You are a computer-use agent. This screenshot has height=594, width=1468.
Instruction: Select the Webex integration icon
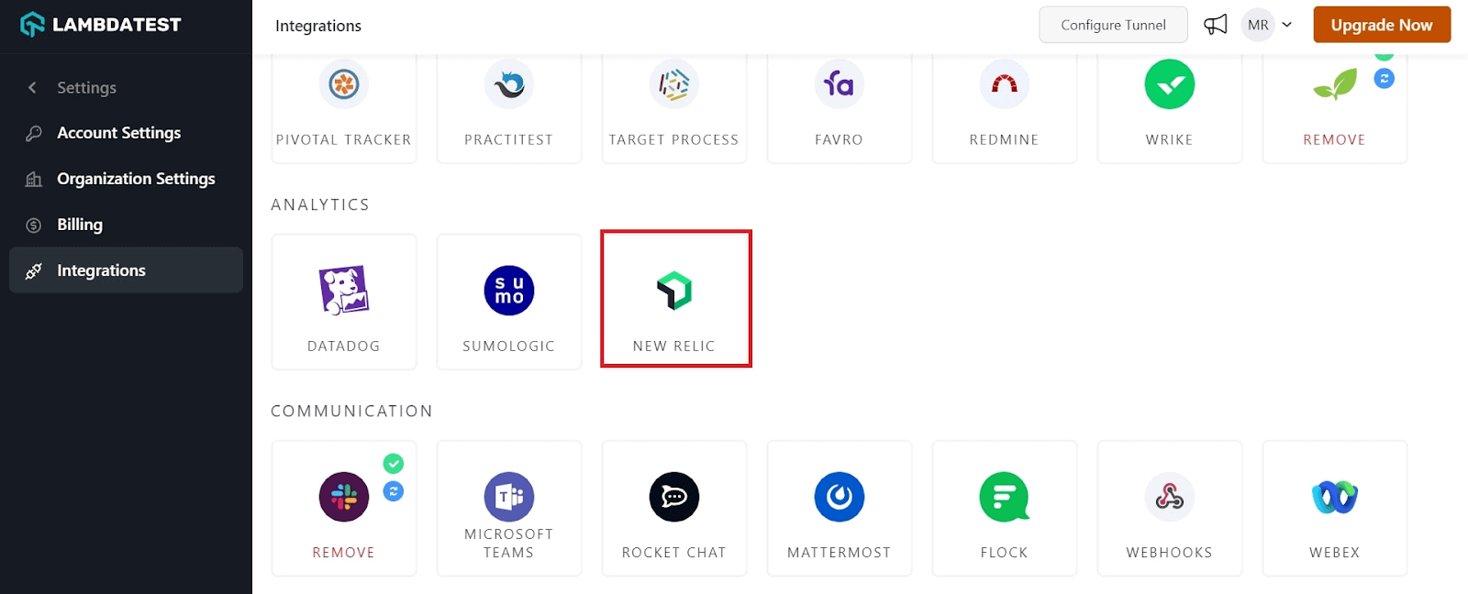coord(1334,497)
